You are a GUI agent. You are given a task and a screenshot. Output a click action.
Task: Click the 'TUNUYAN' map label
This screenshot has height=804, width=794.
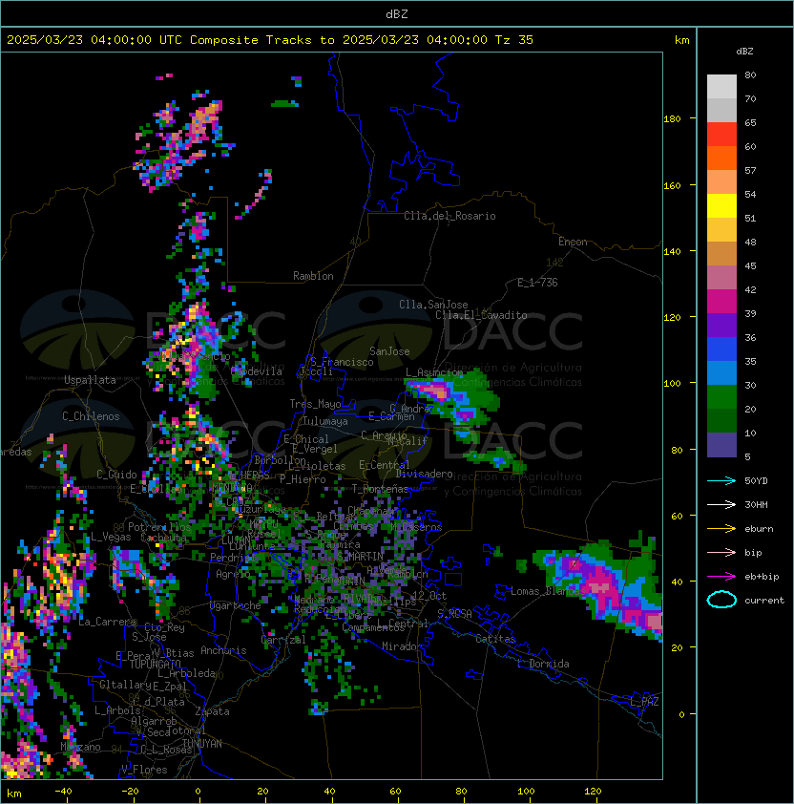click(x=202, y=744)
